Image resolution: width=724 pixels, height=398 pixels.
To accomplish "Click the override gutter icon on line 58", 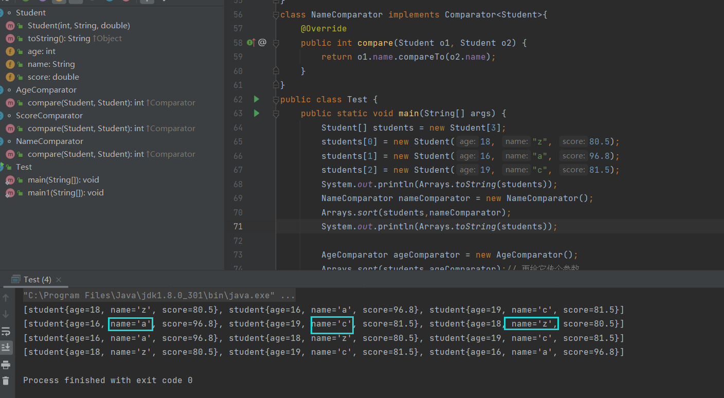I will (x=250, y=43).
